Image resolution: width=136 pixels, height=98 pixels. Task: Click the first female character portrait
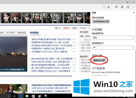tap(6, 18)
